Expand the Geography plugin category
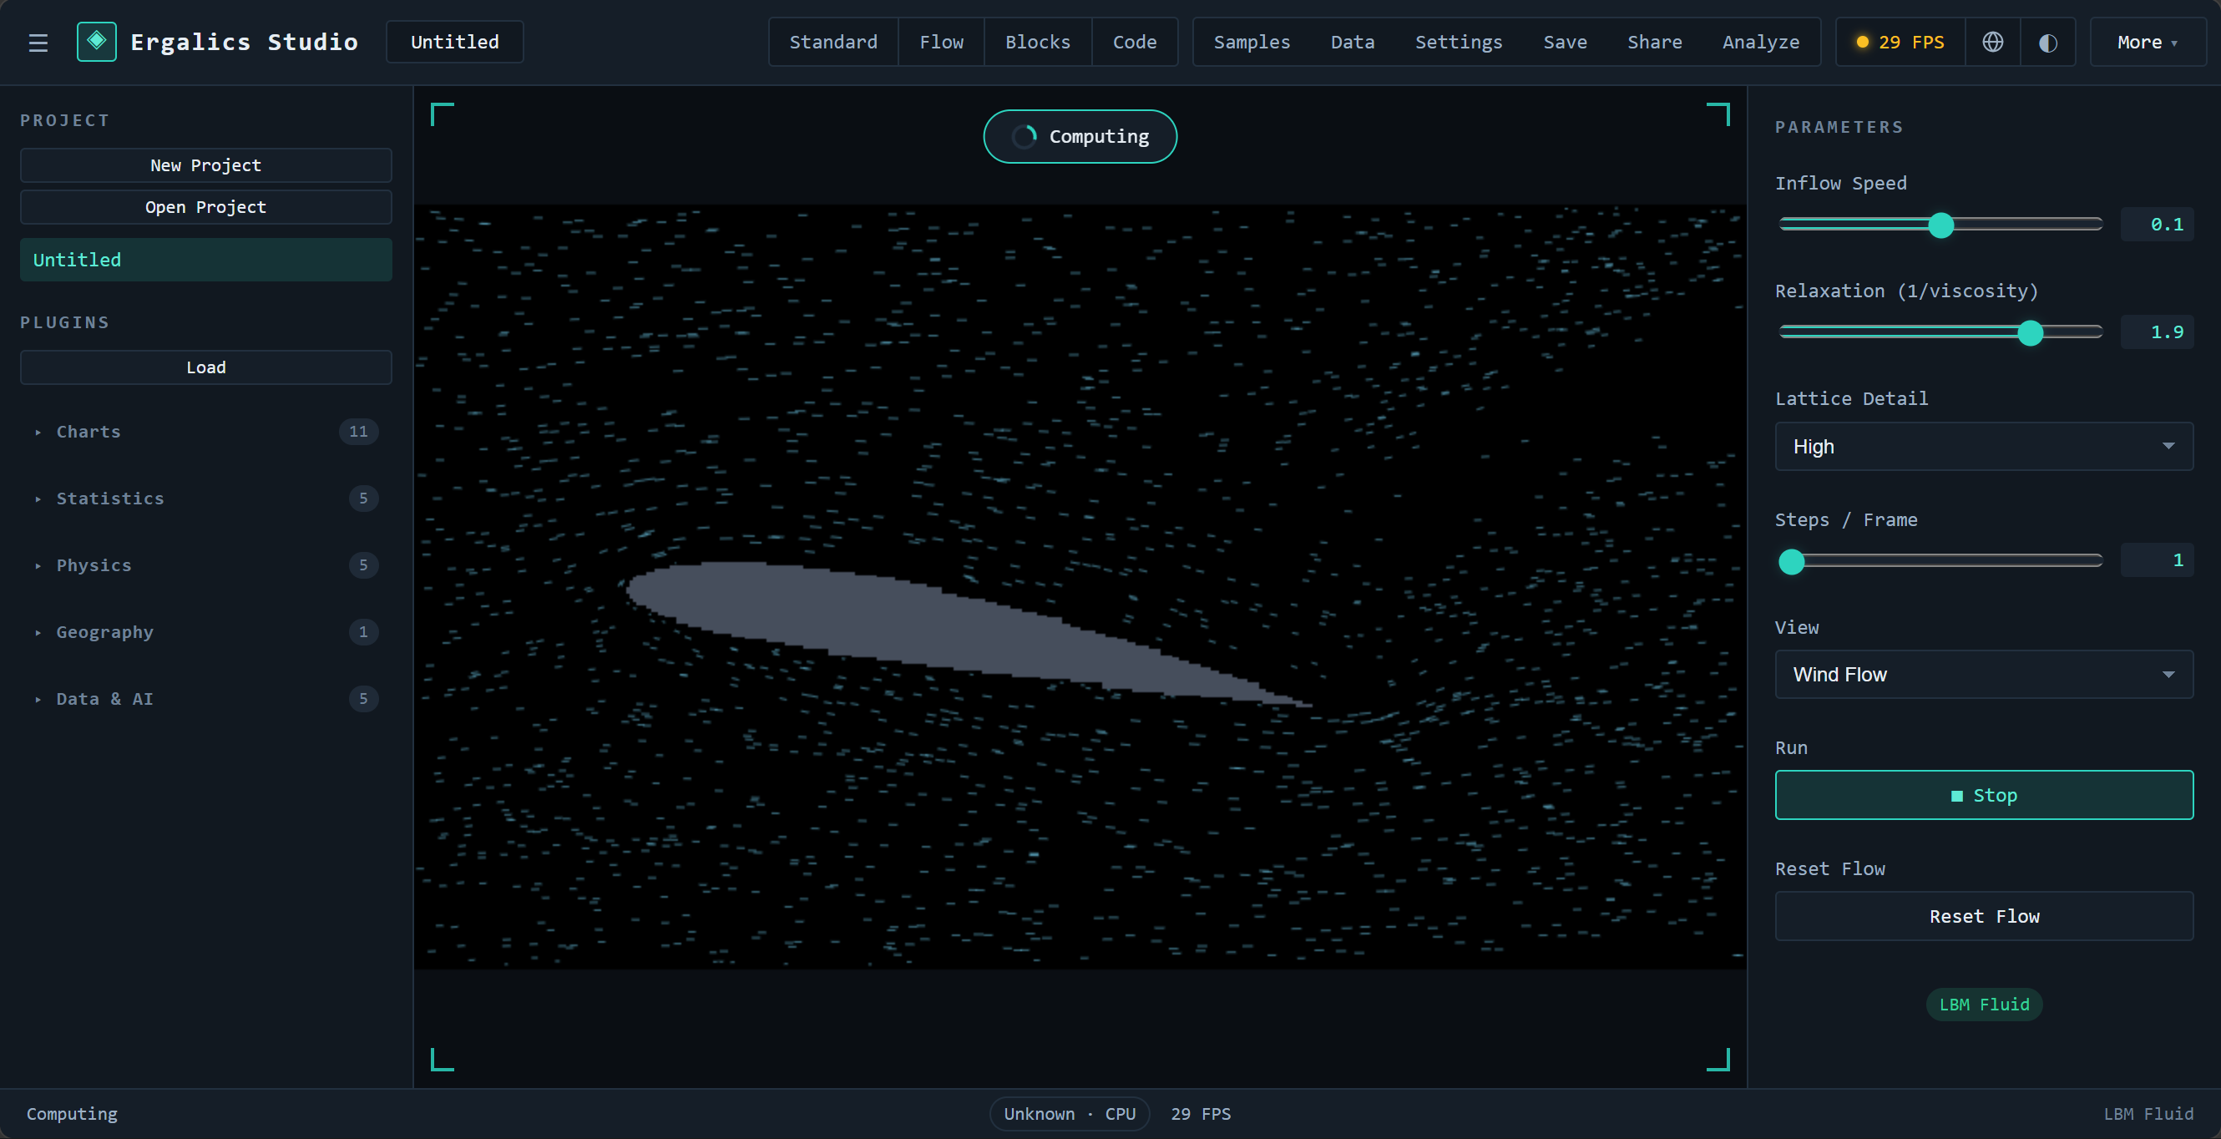 (x=205, y=632)
